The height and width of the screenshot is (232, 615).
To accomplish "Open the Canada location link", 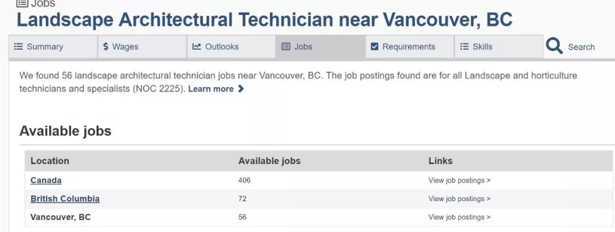I will [46, 181].
